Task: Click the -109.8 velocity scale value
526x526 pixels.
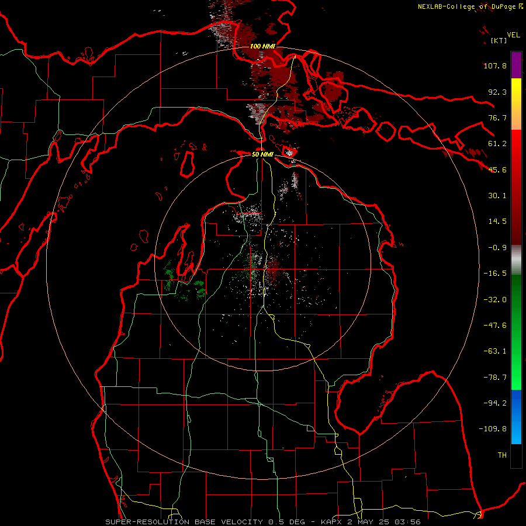Action: [x=493, y=429]
